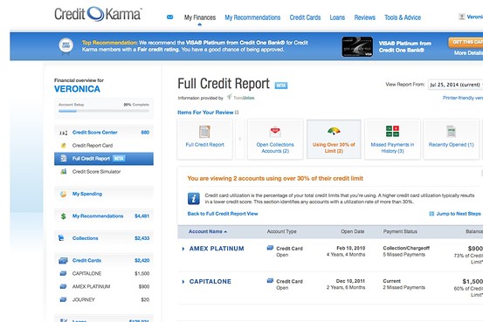This screenshot has width=483, height=322.
Task: Sort by Account Name column
Action: pyautogui.click(x=207, y=231)
